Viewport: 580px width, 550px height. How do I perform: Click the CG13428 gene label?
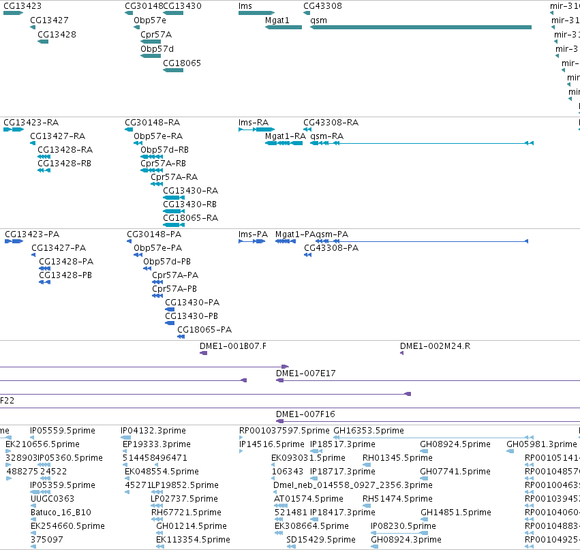tap(57, 35)
